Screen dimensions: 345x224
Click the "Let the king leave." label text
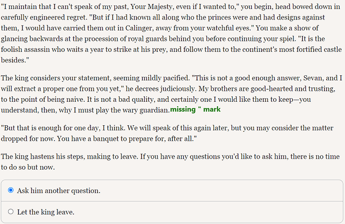click(46, 212)
